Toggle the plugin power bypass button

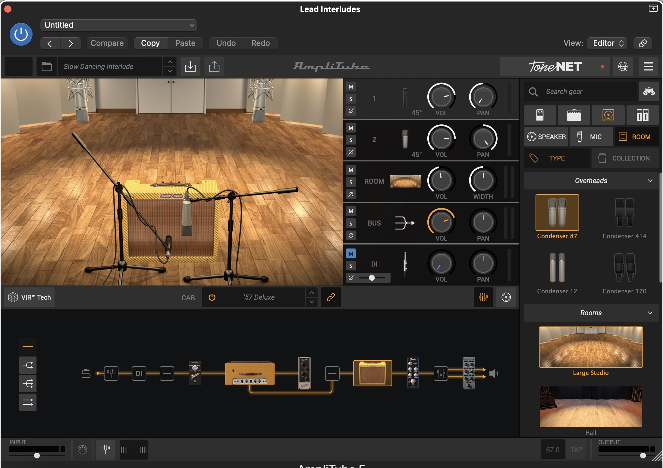click(x=21, y=34)
